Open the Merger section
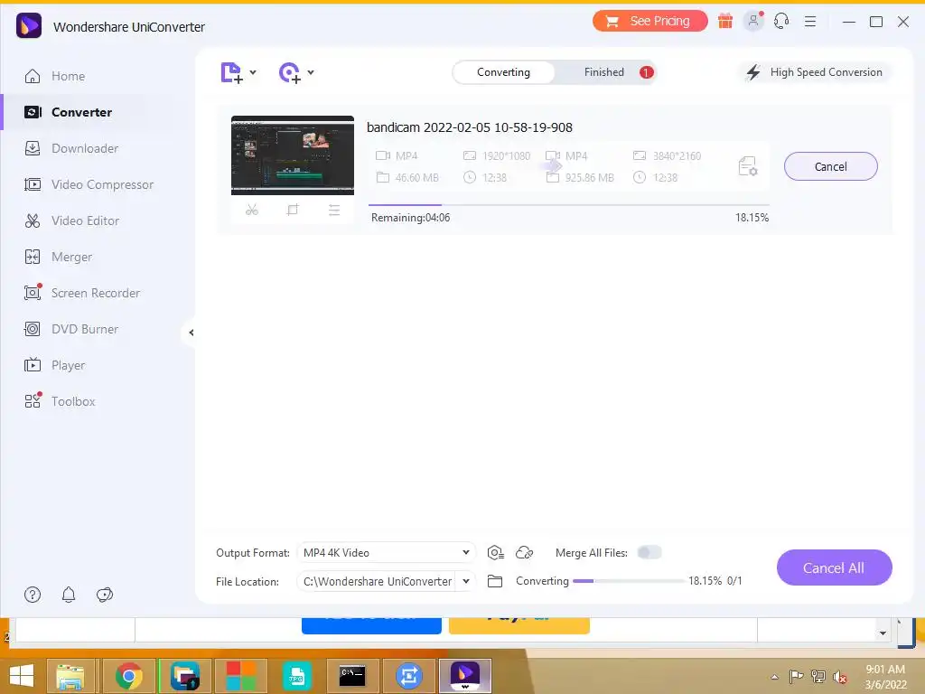 pyautogui.click(x=58, y=257)
